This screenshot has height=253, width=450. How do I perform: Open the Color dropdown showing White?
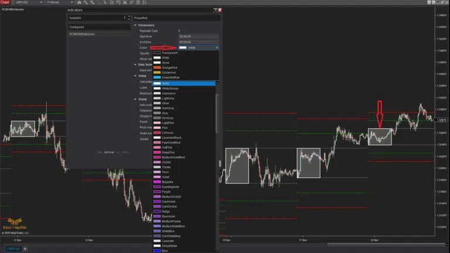pos(199,47)
